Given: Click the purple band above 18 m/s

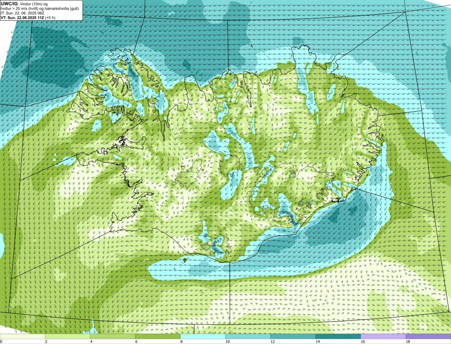Looking at the screenshot, I should [428, 336].
